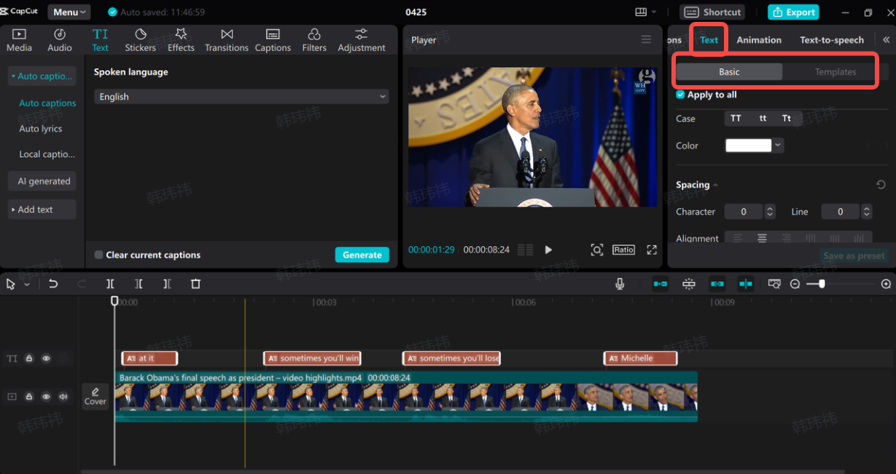Select center text alignment icon
Image resolution: width=896 pixels, height=474 pixels.
tap(762, 238)
